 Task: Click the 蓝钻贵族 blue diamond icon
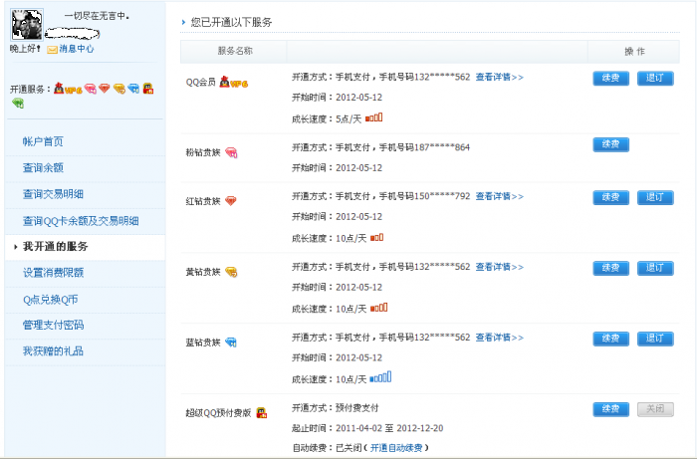(231, 343)
